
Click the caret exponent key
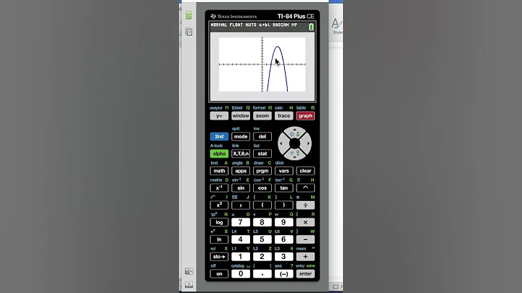pyautogui.click(x=305, y=188)
